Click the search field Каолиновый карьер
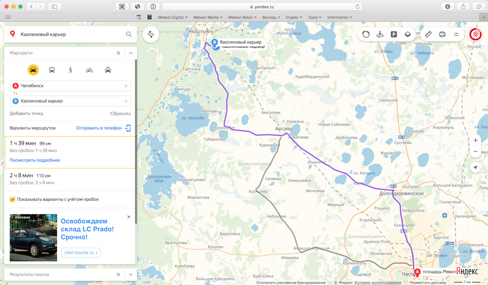Viewport: 488px width, 285px height. [x=70, y=34]
